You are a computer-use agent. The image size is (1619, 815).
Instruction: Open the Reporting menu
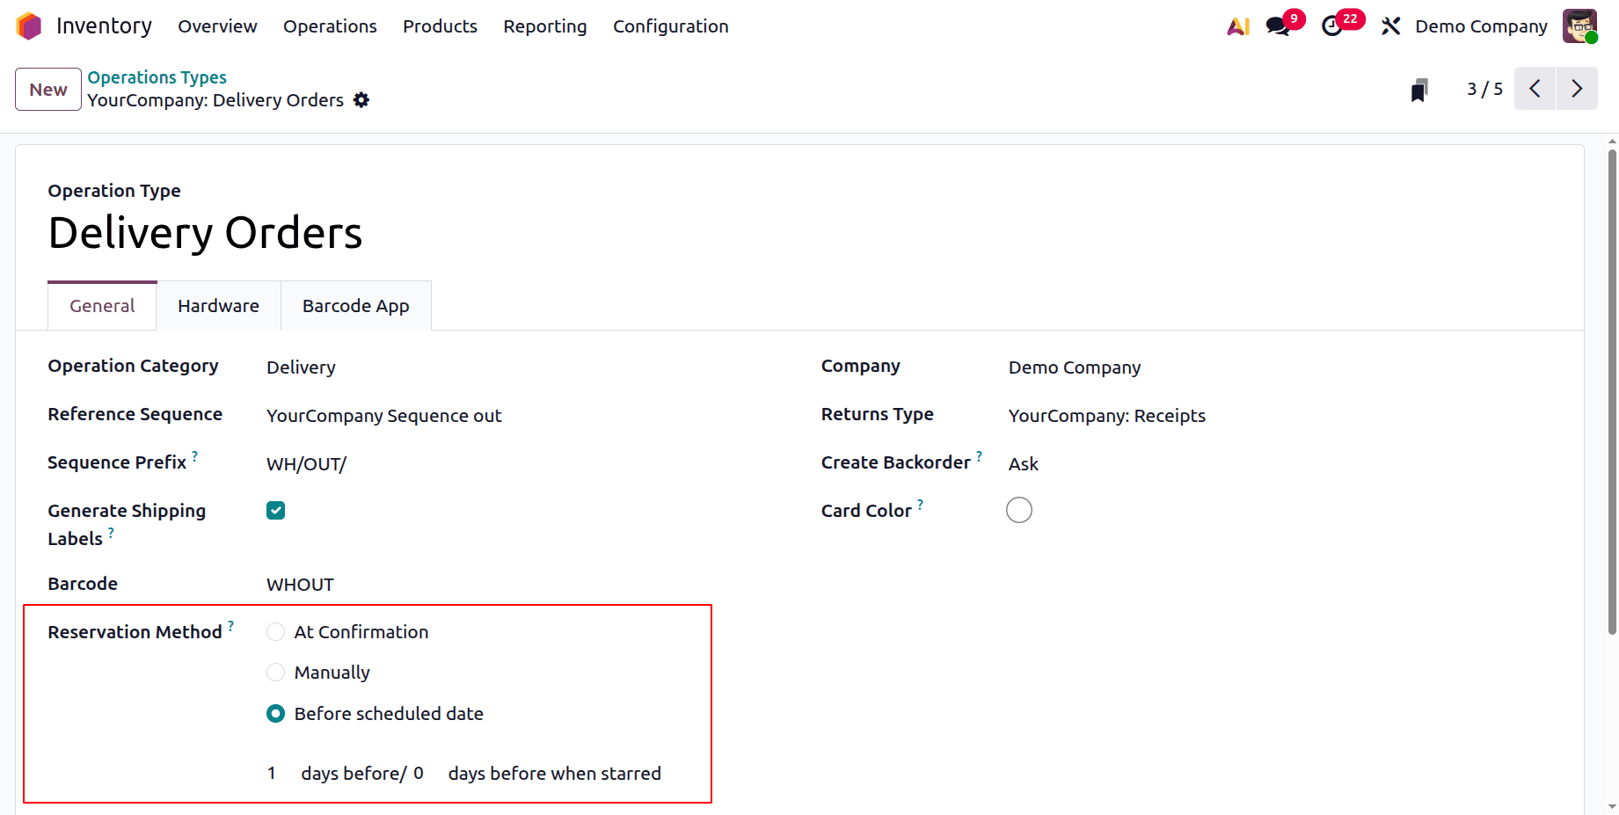tap(545, 26)
